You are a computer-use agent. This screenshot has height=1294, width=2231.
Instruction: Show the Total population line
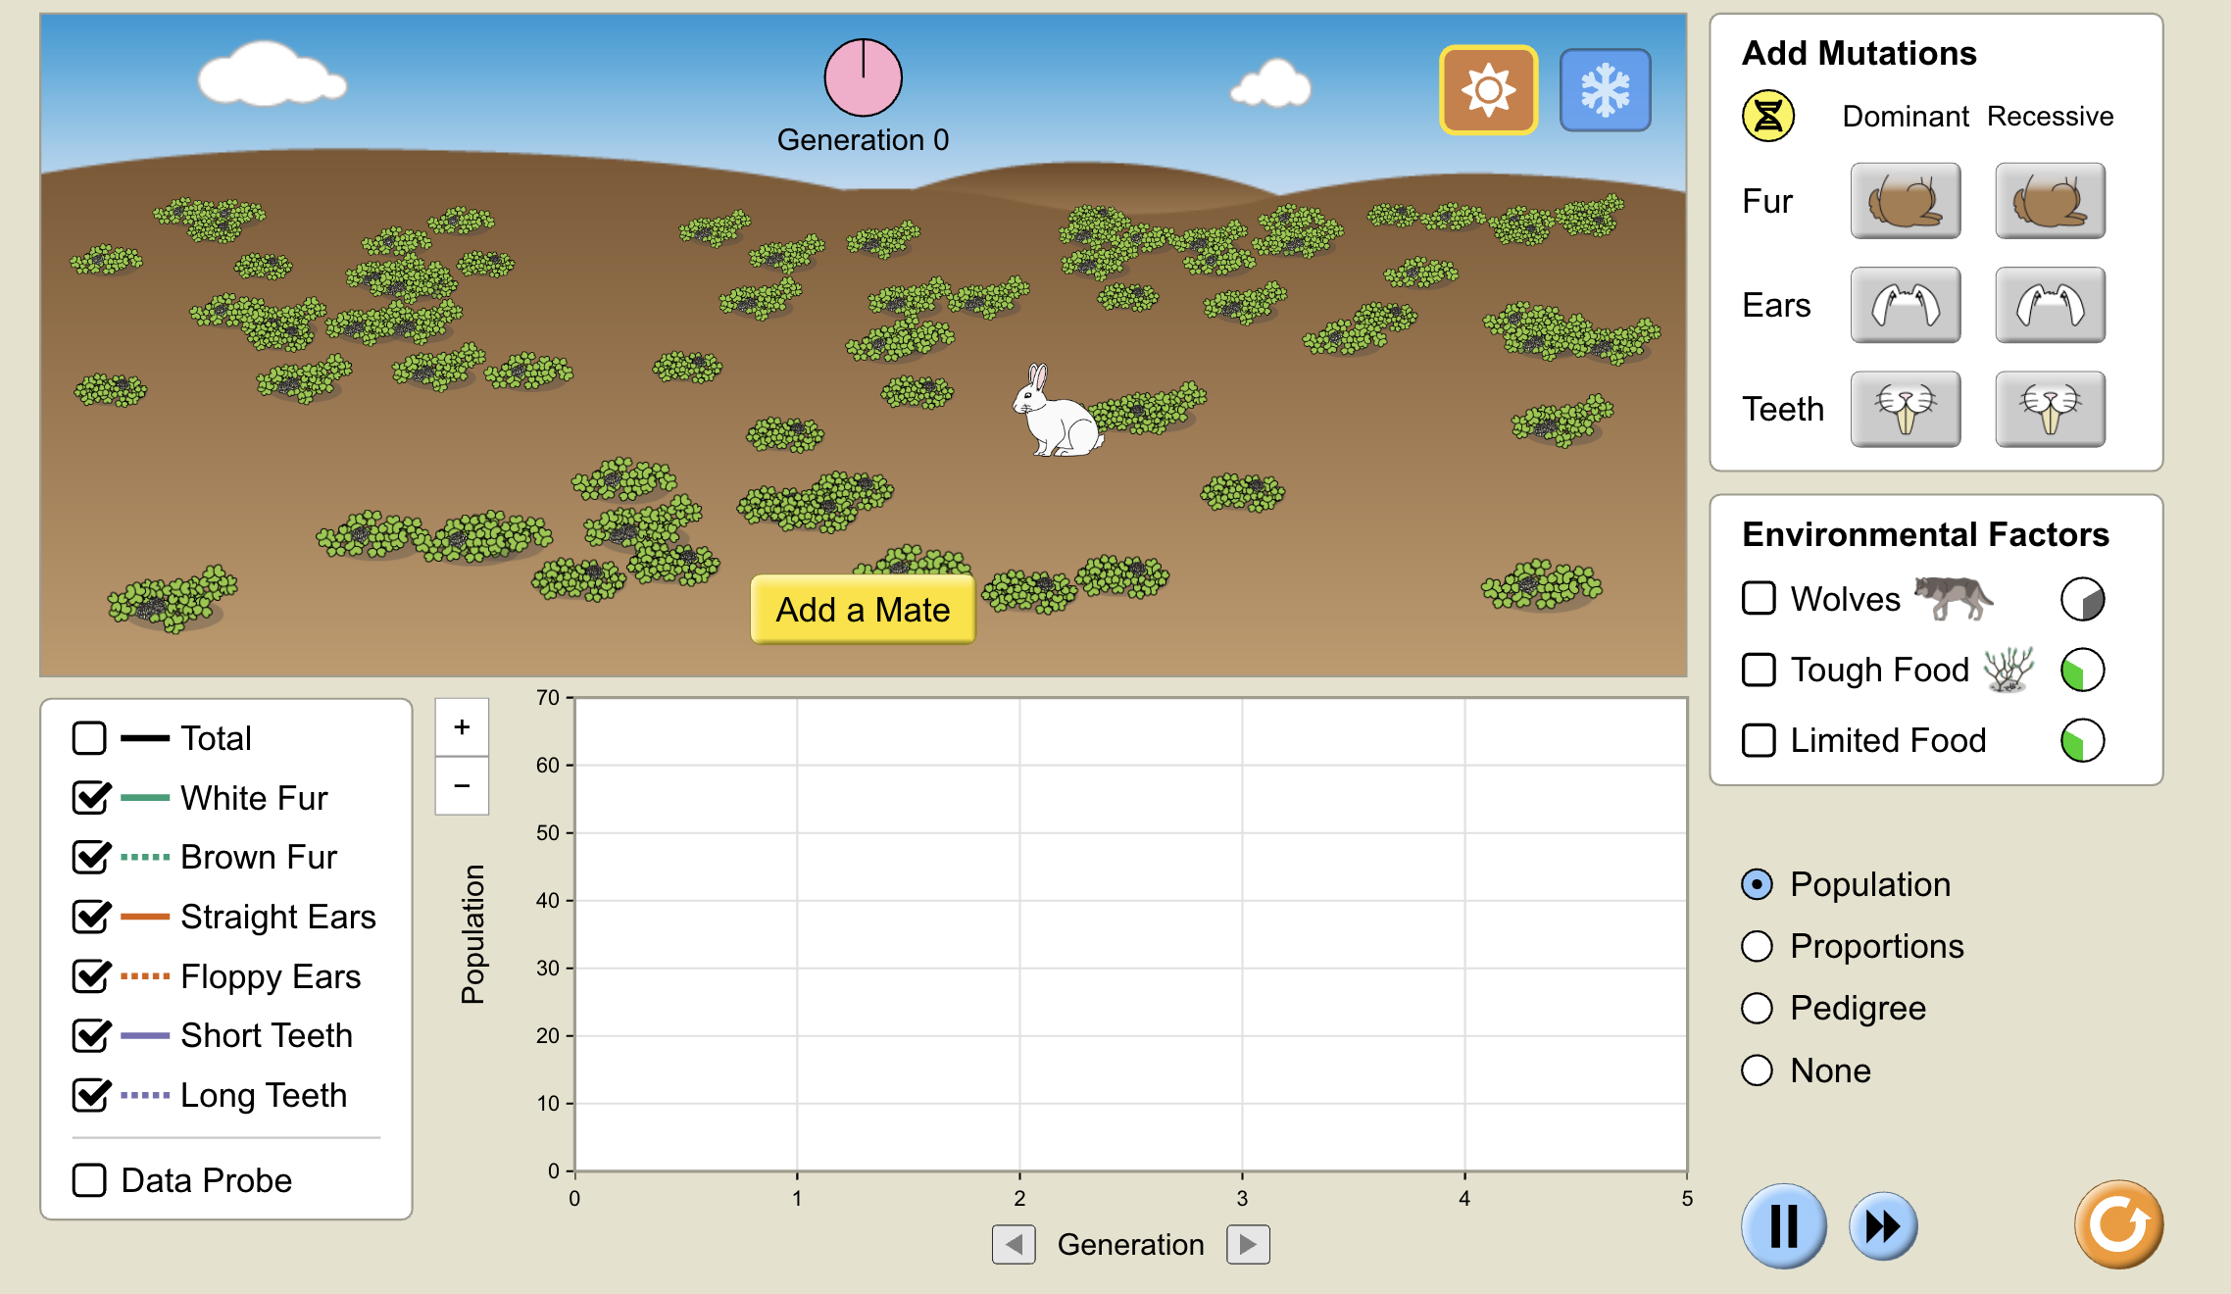(89, 738)
